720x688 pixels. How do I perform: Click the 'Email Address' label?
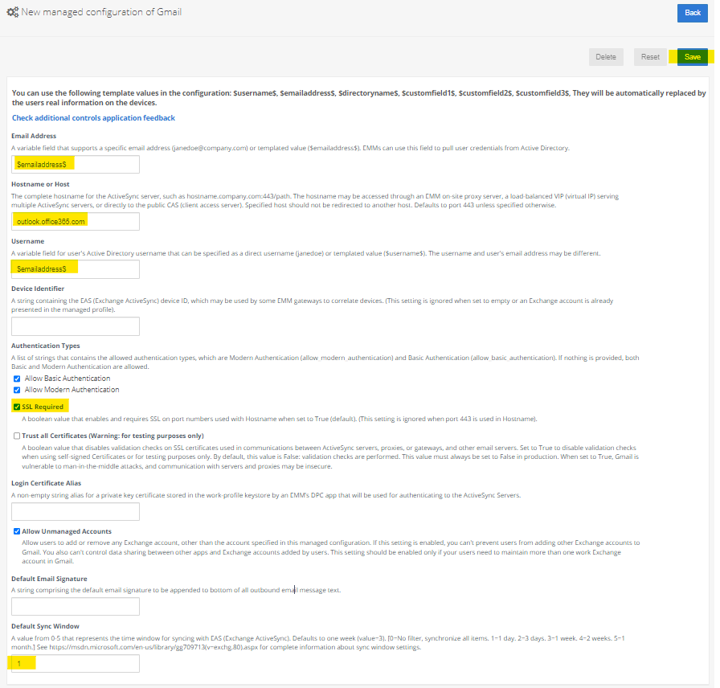(34, 136)
